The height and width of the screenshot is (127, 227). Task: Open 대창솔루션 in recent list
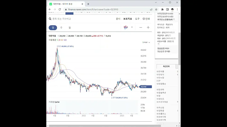[x=161, y=93]
